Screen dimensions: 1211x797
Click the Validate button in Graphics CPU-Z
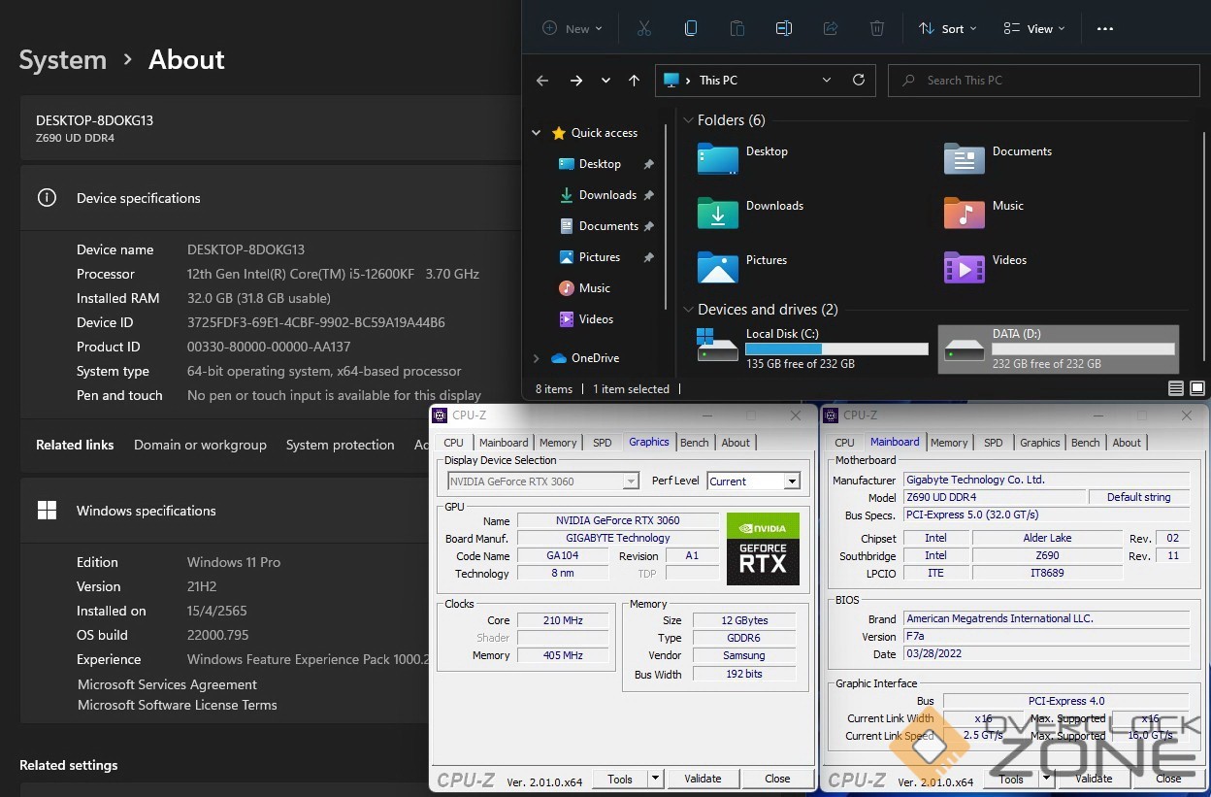(x=703, y=779)
